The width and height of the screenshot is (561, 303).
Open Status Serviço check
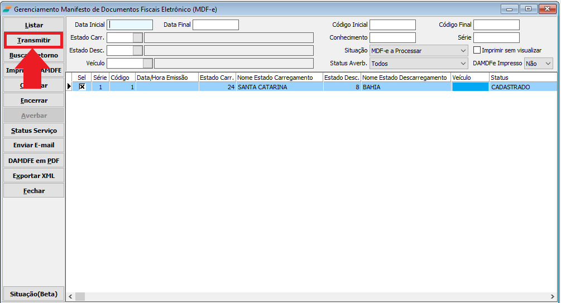tap(33, 131)
